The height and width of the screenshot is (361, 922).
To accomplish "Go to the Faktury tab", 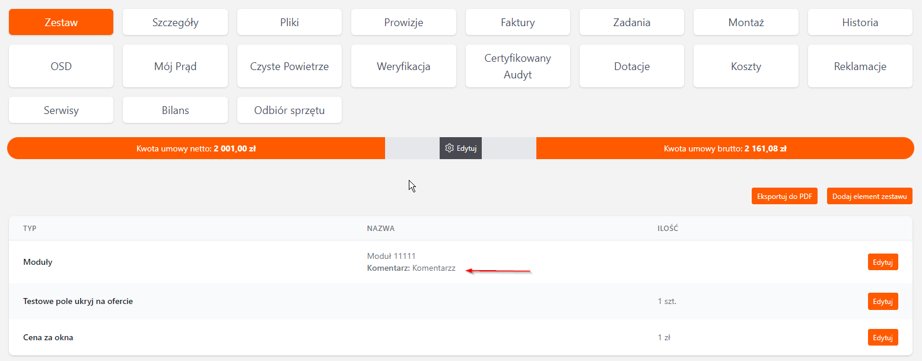I will (x=517, y=23).
